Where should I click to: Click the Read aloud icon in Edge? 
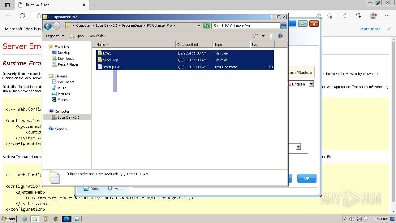pyautogui.click(x=319, y=16)
